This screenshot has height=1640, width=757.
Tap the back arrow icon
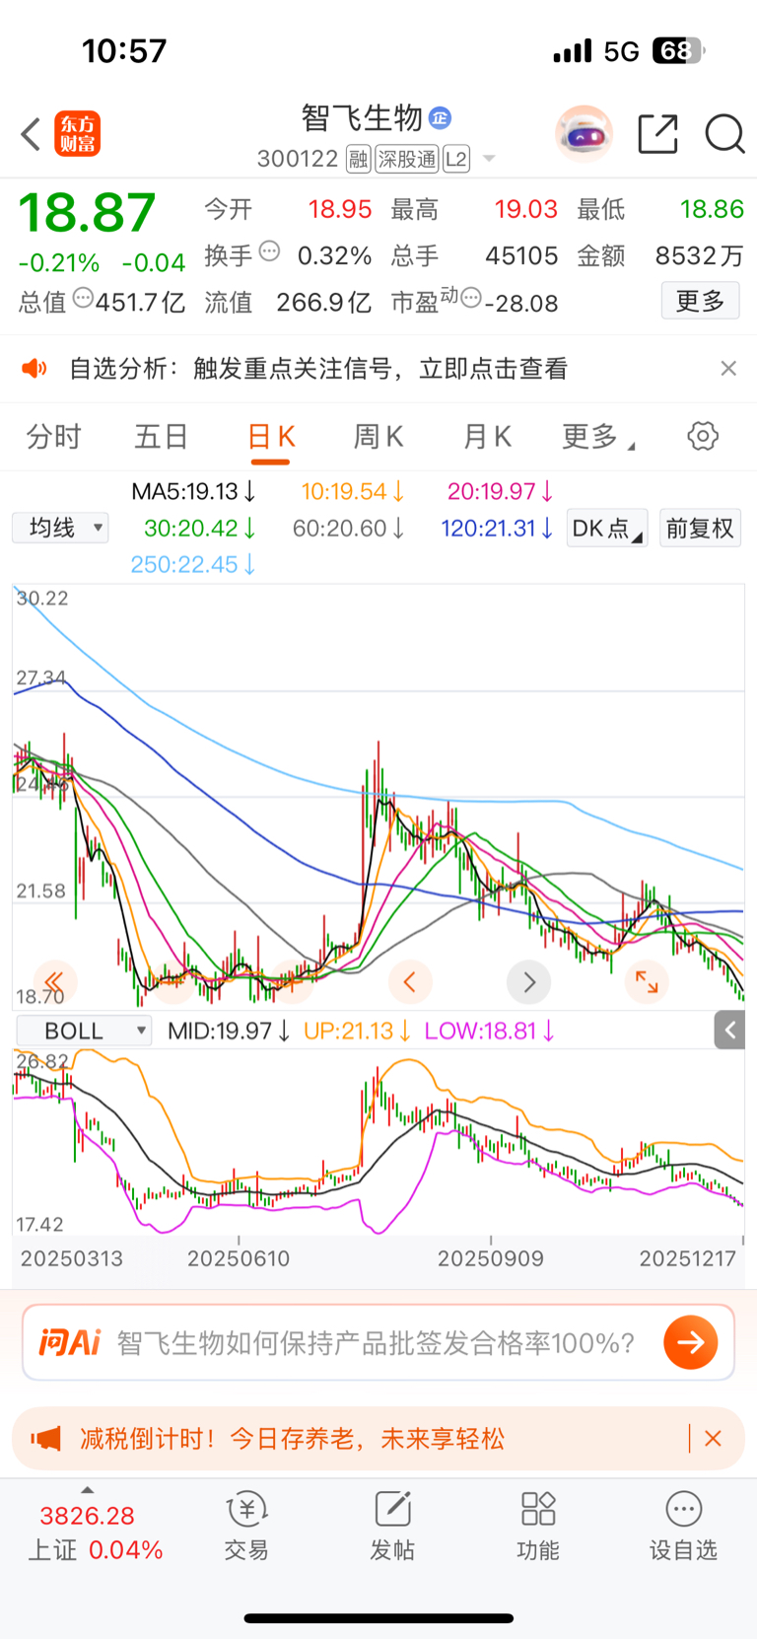pos(32,134)
